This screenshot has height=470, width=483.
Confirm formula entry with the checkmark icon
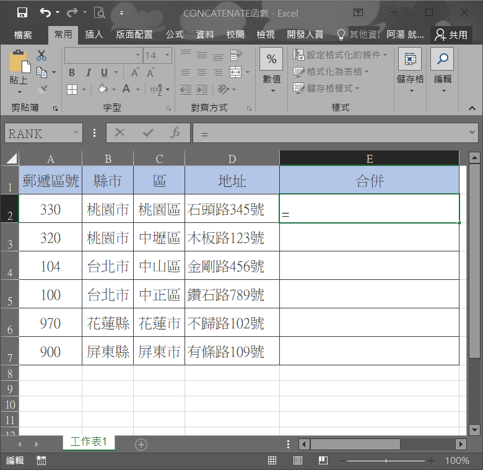click(148, 133)
